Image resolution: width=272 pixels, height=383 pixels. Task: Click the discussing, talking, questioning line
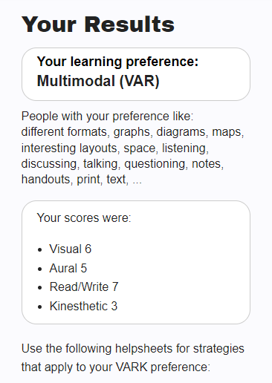123,164
